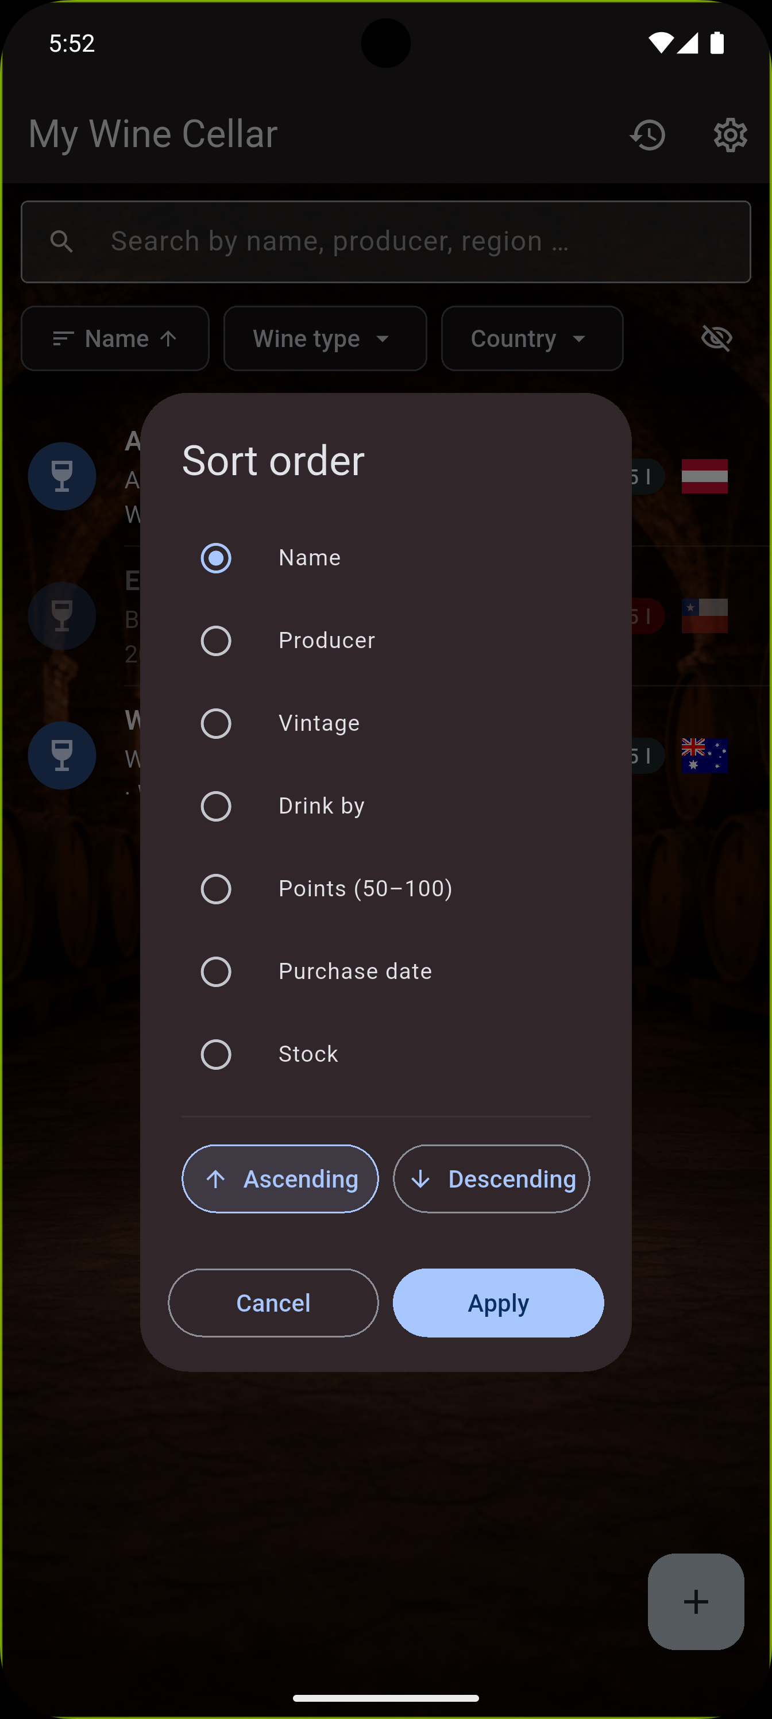Viewport: 772px width, 1719px height.
Task: Tap the Chilean flag icon
Action: [704, 615]
